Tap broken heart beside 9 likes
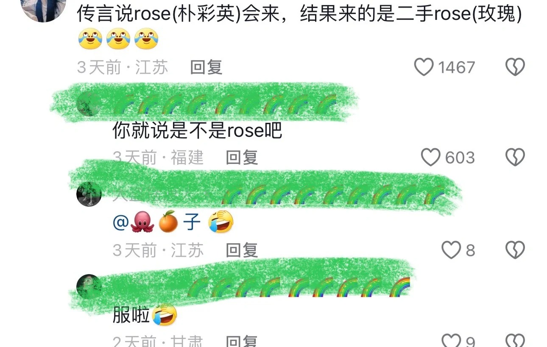This screenshot has width=547, height=347. point(515,340)
